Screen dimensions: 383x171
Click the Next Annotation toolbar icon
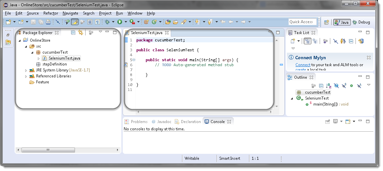click(x=197, y=22)
